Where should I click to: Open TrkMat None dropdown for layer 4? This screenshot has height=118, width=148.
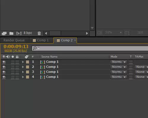pos(141,77)
